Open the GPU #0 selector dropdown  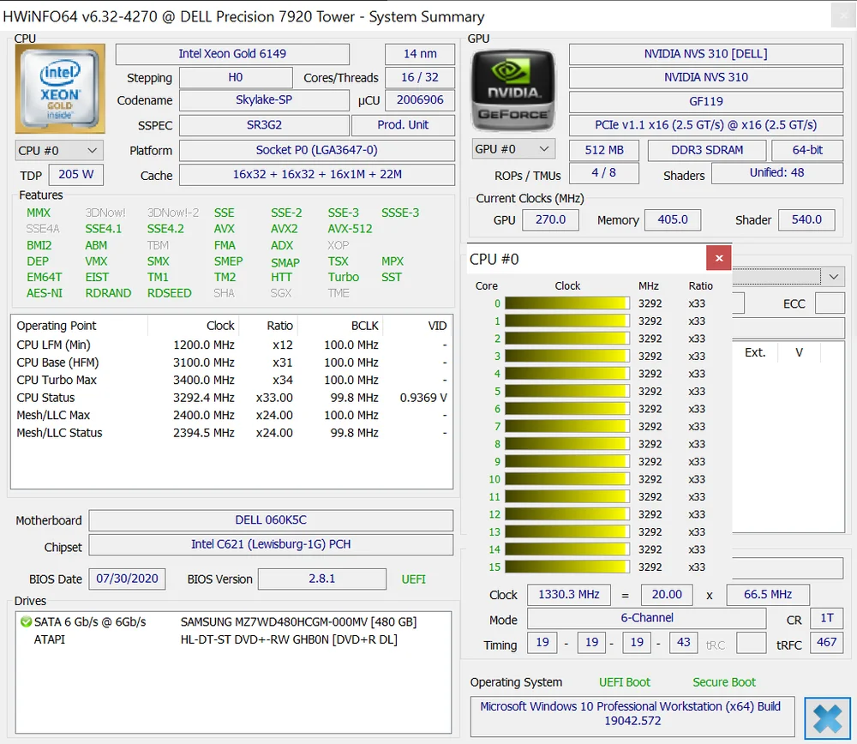pos(512,148)
